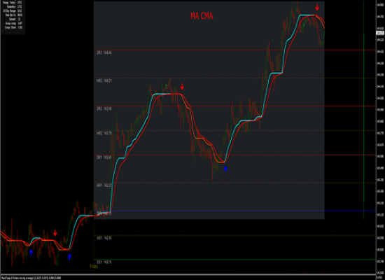
Task: Click the red sell arrow above the highest plateau
Action: click(317, 8)
